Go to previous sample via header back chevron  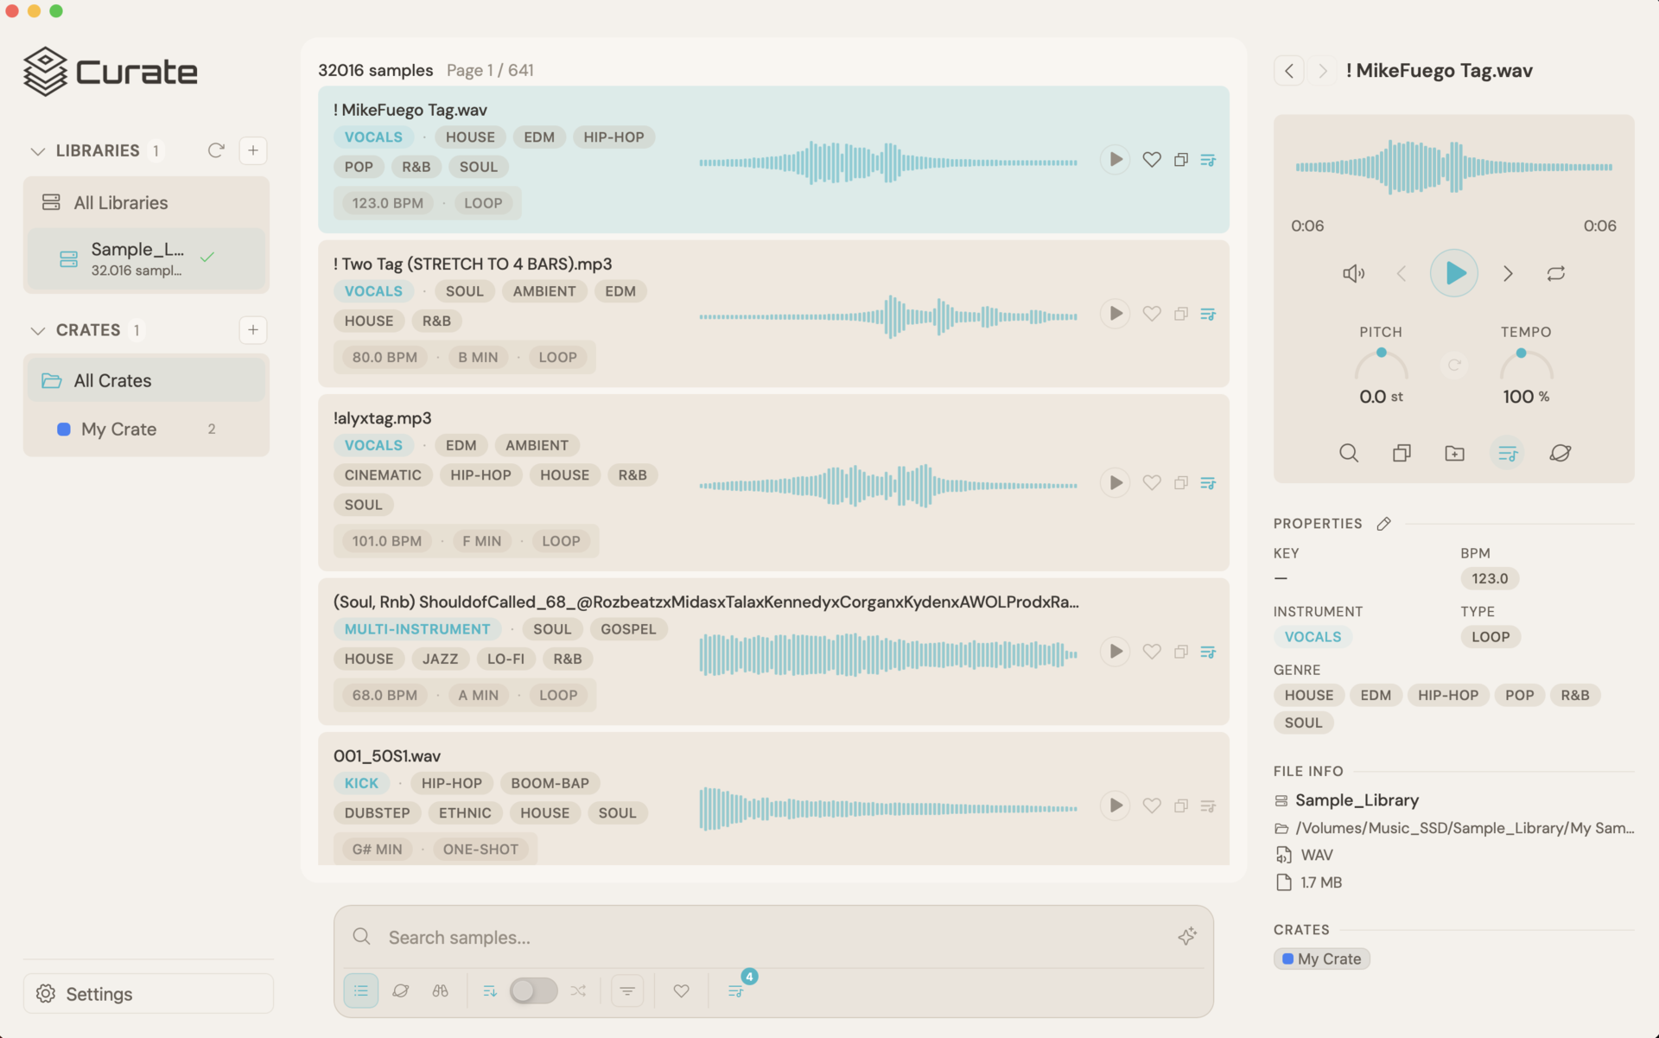coord(1289,71)
